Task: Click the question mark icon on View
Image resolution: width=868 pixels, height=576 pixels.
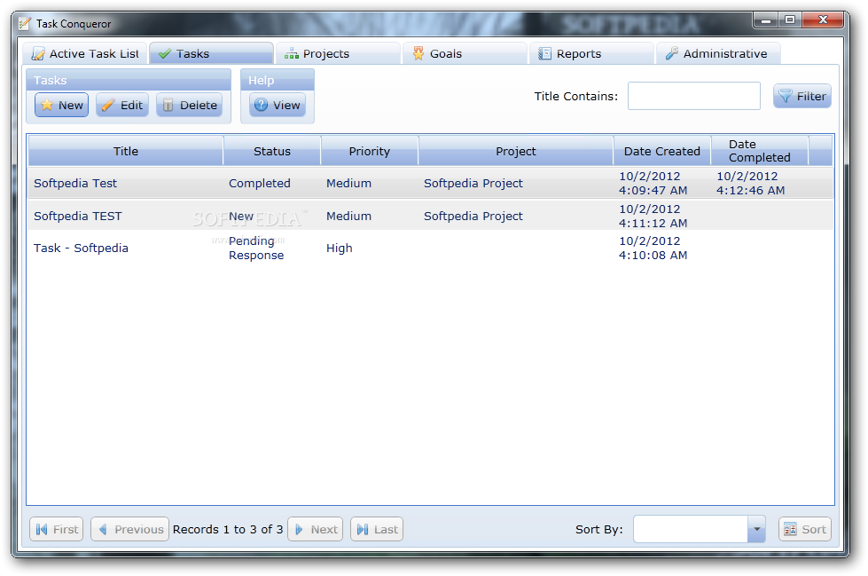Action: coord(262,105)
